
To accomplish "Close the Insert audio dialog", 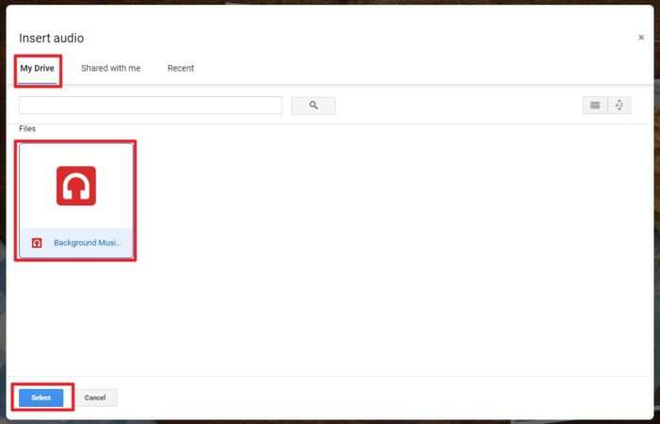I will (x=641, y=38).
